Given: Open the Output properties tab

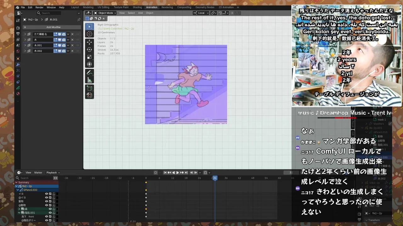Looking at the screenshot, I should 18,34.
